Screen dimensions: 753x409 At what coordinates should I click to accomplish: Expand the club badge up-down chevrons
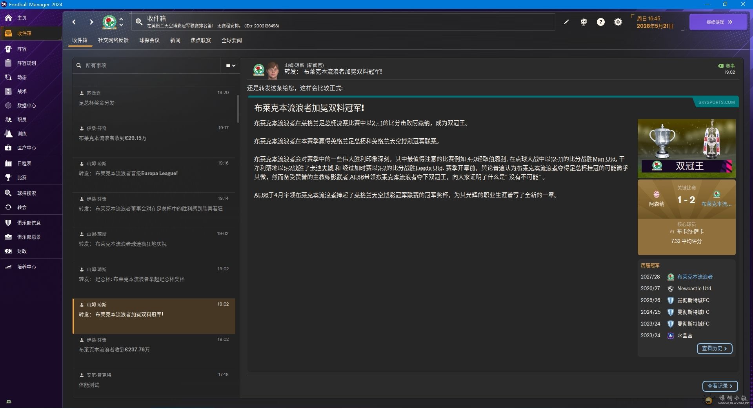[121, 22]
